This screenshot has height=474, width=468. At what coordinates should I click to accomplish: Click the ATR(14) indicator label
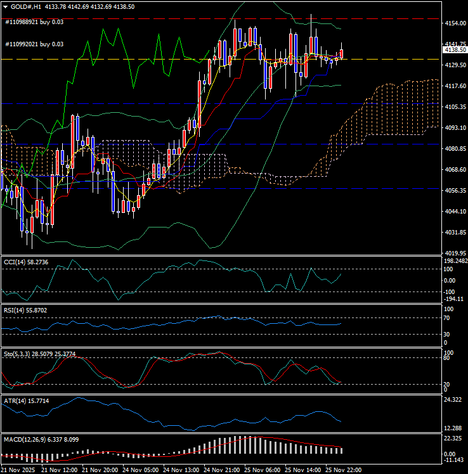point(25,400)
